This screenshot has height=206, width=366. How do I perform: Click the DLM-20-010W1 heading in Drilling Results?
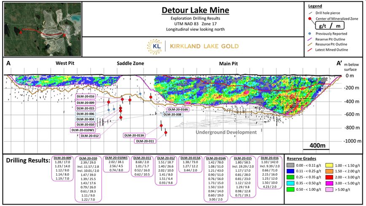pos(116,158)
